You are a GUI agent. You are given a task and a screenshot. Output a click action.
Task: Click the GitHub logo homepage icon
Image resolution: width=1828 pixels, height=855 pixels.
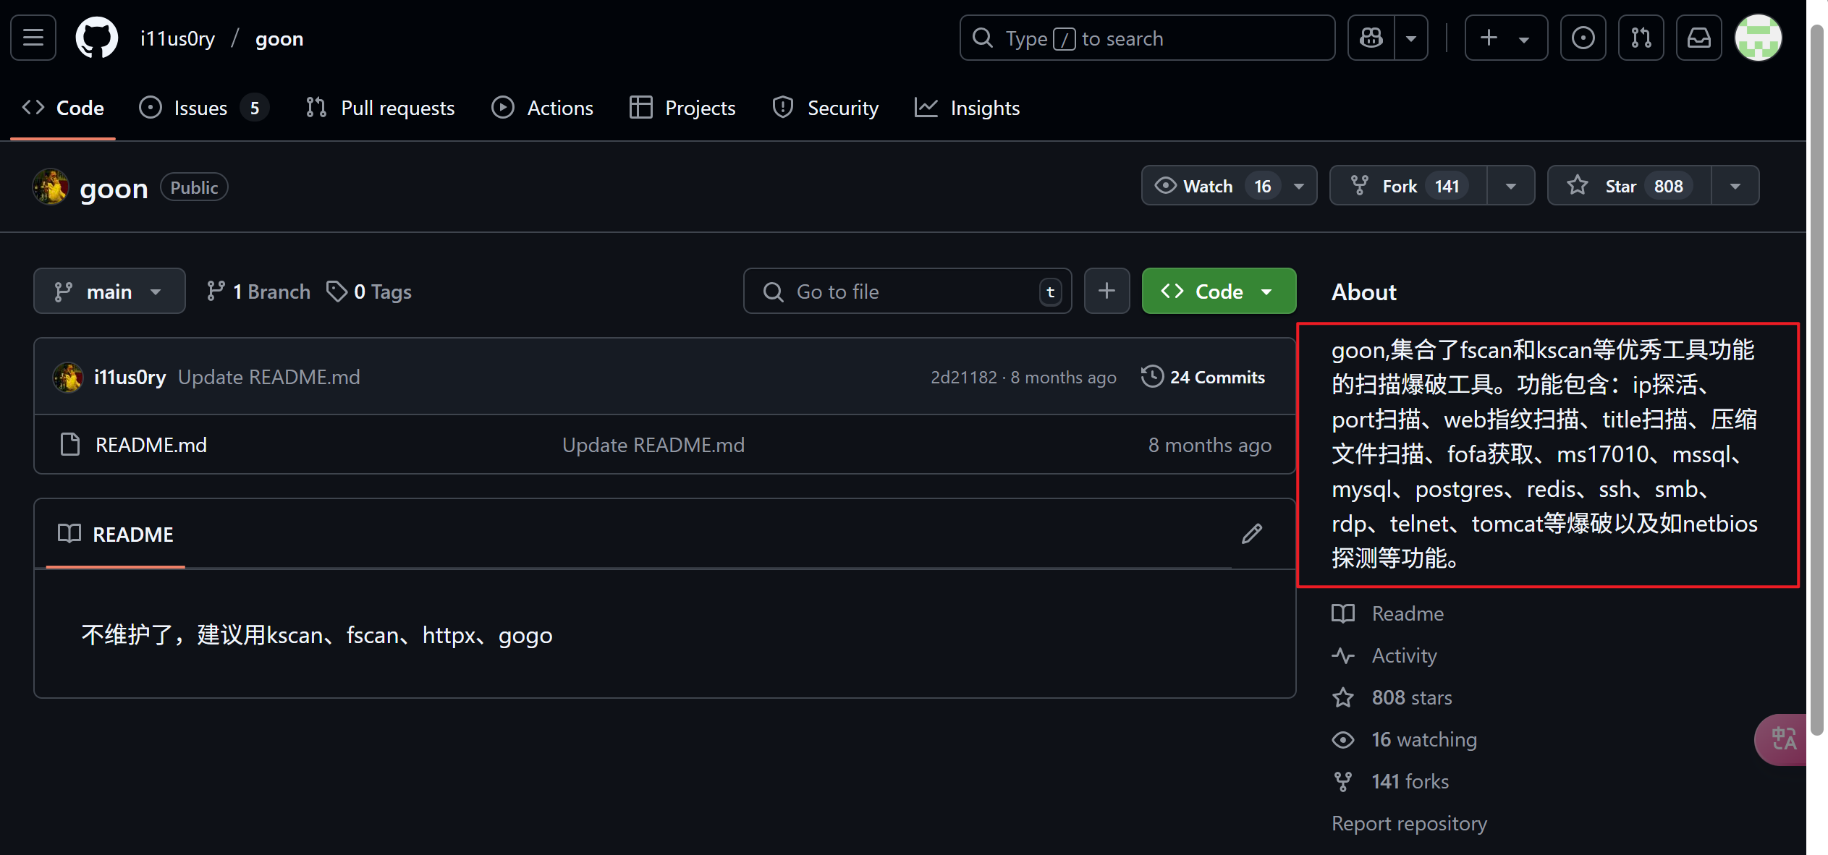(x=97, y=38)
